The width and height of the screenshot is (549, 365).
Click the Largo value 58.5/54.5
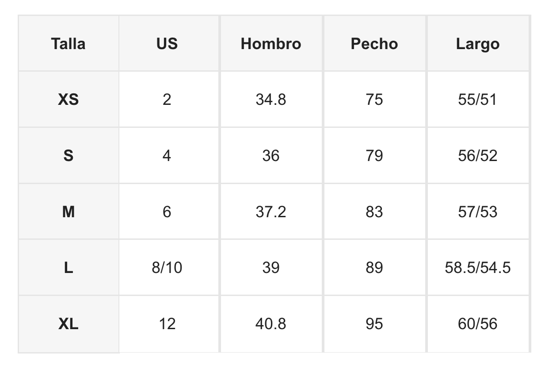477,268
